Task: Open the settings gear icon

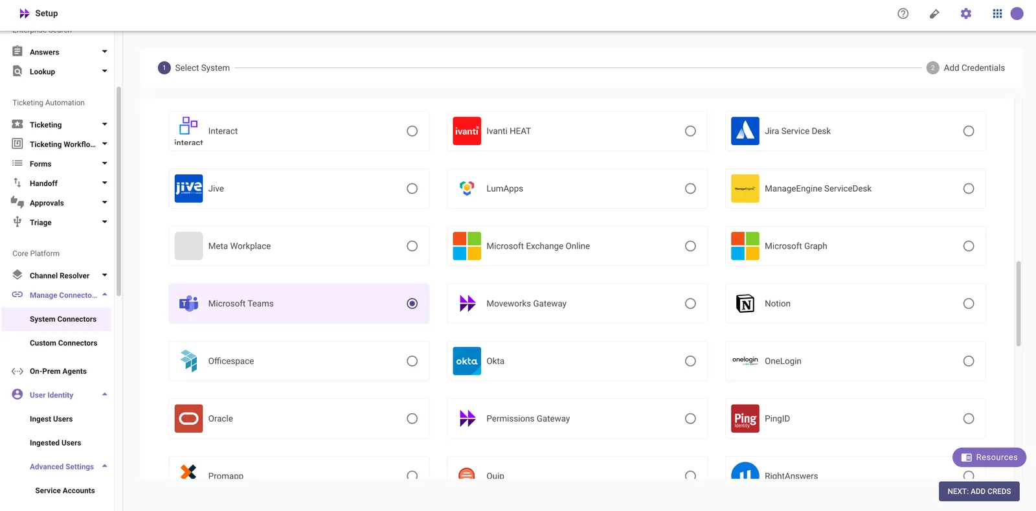Action: pos(966,14)
